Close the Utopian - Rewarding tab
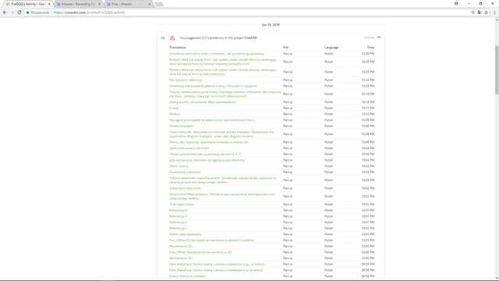 (x=99, y=4)
